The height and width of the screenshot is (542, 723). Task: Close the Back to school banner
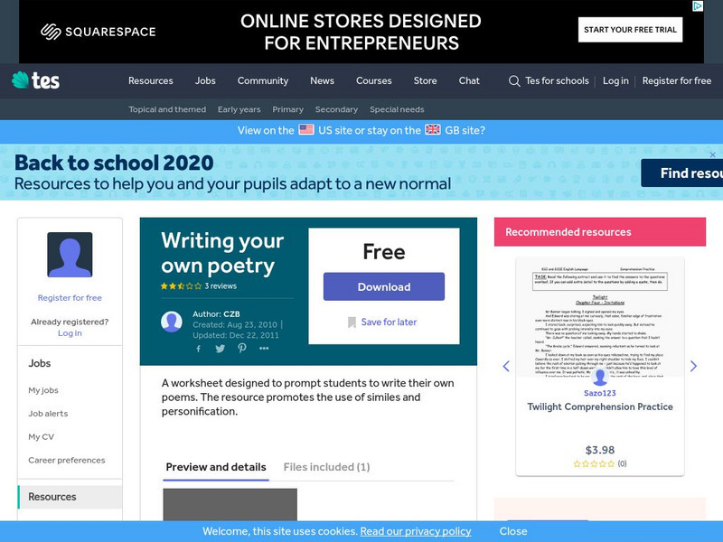click(x=712, y=154)
